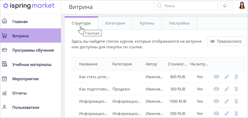Click the Поиск search field
The image size is (248, 118).
tap(186, 6)
